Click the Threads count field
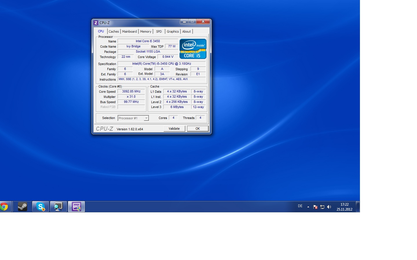The image size is (417, 260). click(200, 118)
